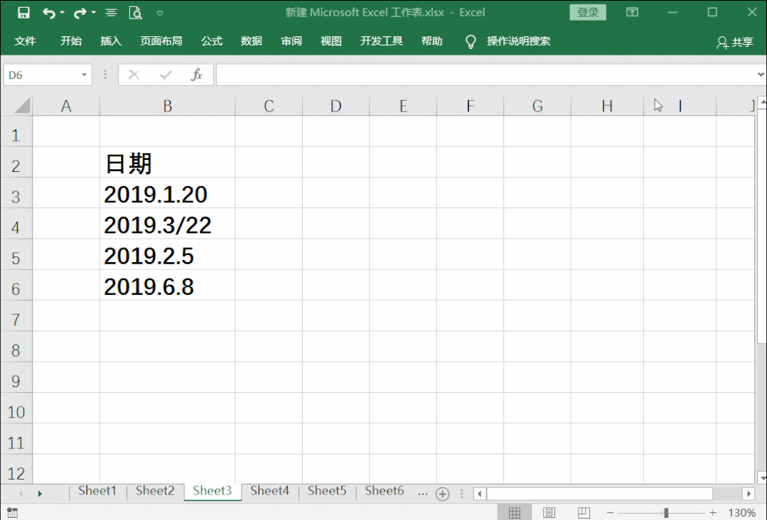This screenshot has width=767, height=520.
Task: Click the Ribbon Display Options icon
Action: pos(632,12)
